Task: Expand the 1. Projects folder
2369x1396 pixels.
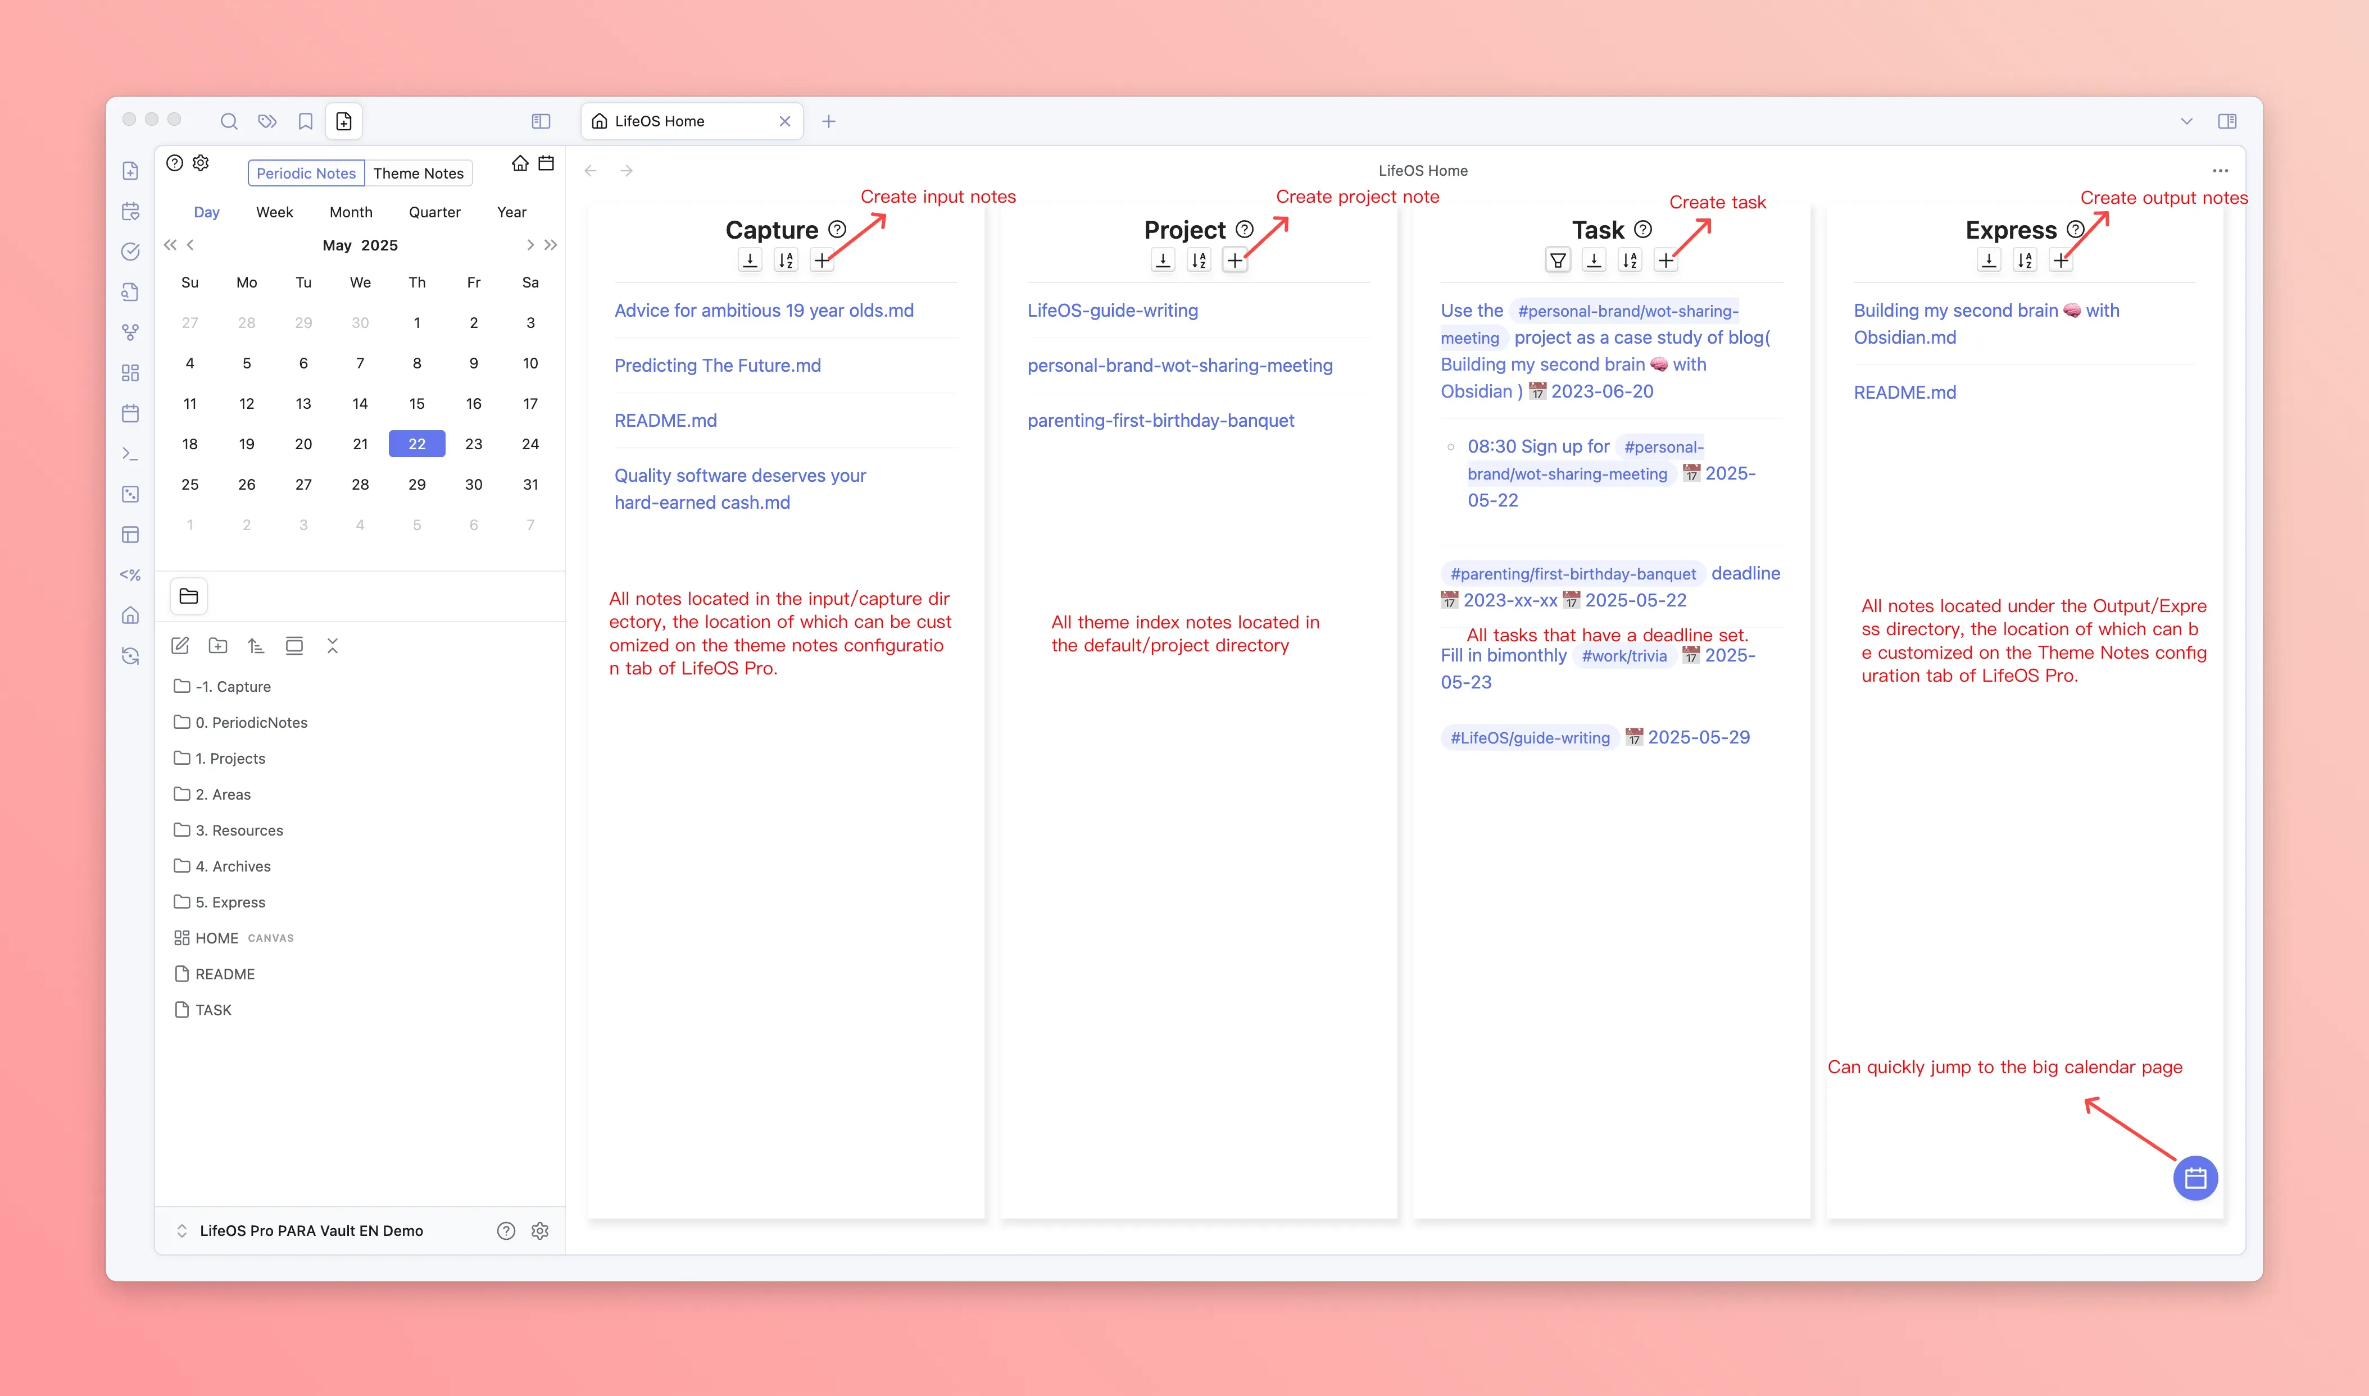Action: tap(230, 758)
